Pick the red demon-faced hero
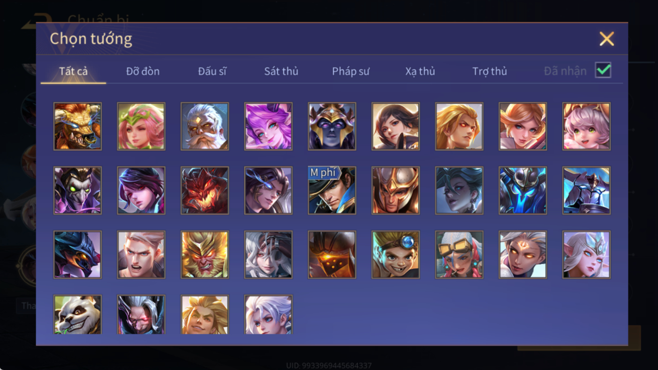658x370 pixels. coord(205,190)
